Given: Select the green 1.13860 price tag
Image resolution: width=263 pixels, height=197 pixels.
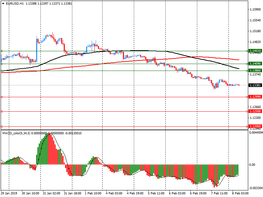Looking at the screenshot, I should (x=255, y=71).
